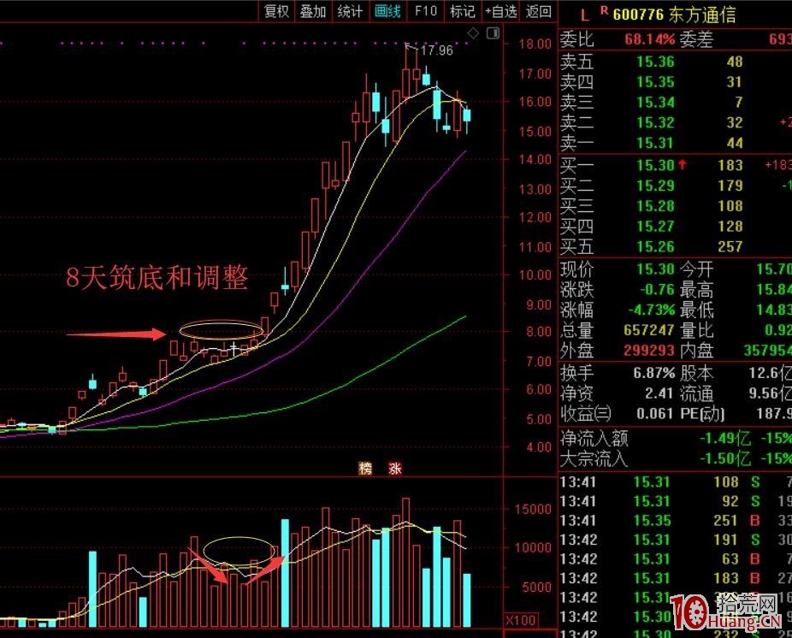792x638 pixels.
Task: Select the 叠加 overlay option
Action: [313, 11]
